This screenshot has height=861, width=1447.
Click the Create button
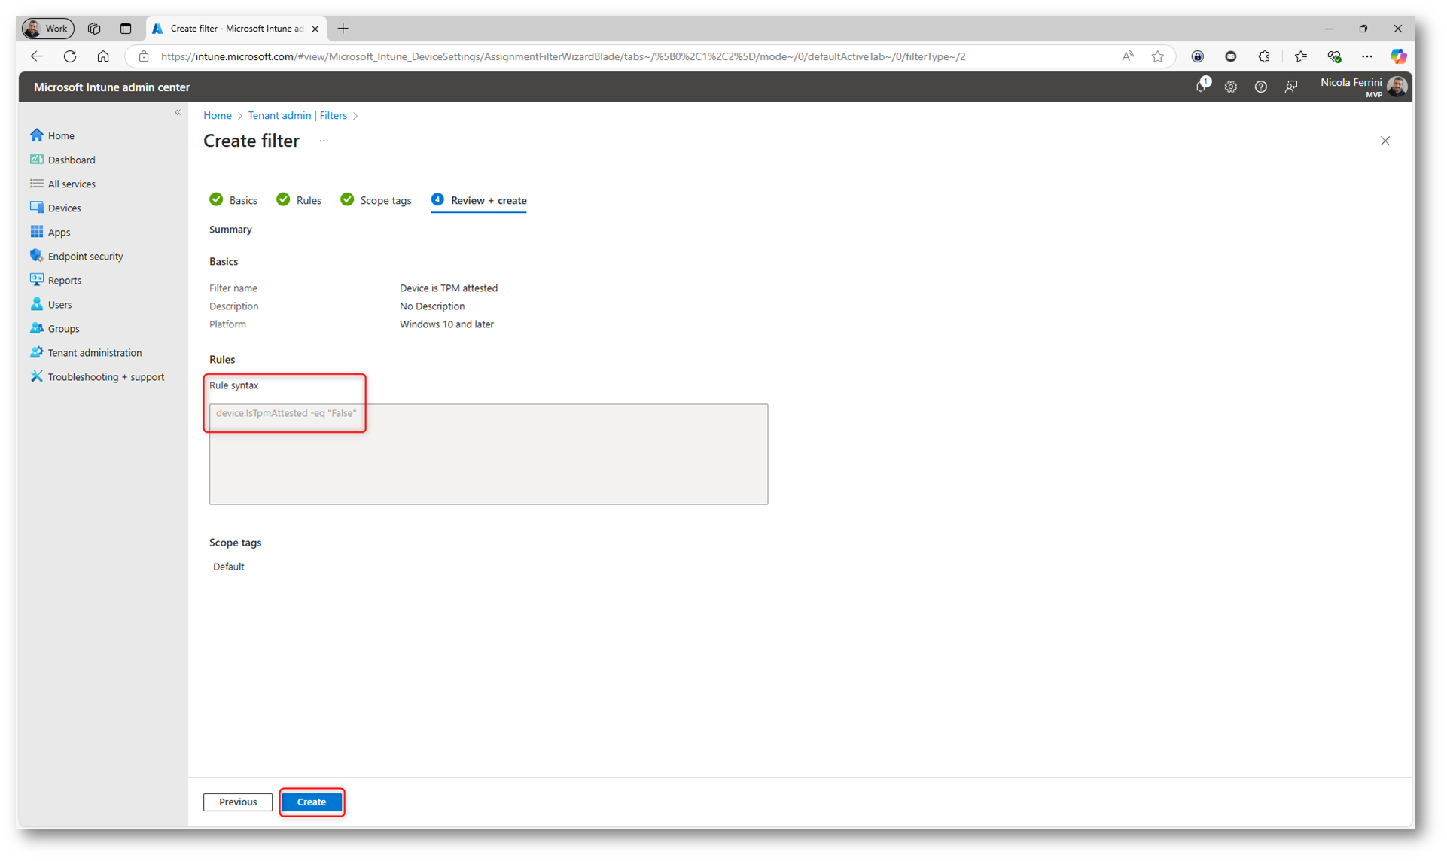tap(312, 802)
